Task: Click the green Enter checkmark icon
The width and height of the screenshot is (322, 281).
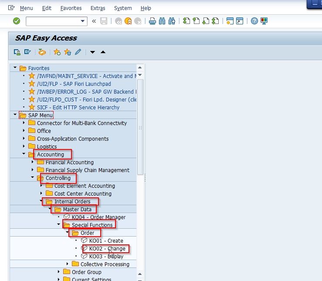Action: (x=17, y=21)
